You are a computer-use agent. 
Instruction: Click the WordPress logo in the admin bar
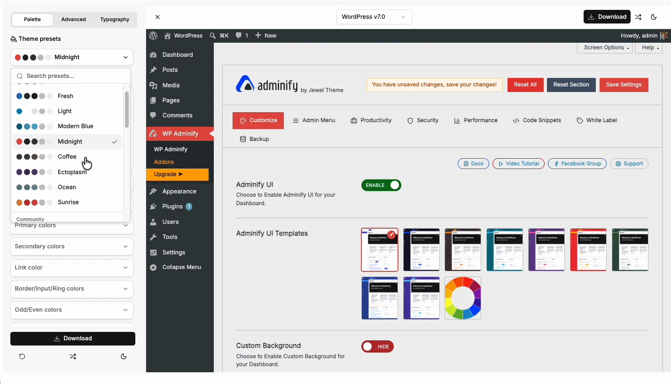click(153, 36)
